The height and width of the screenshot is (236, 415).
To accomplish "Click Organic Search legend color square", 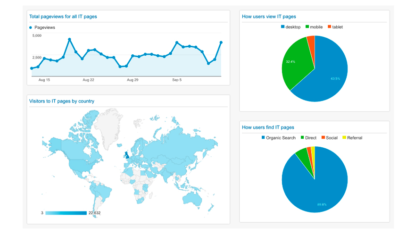I will (263, 138).
